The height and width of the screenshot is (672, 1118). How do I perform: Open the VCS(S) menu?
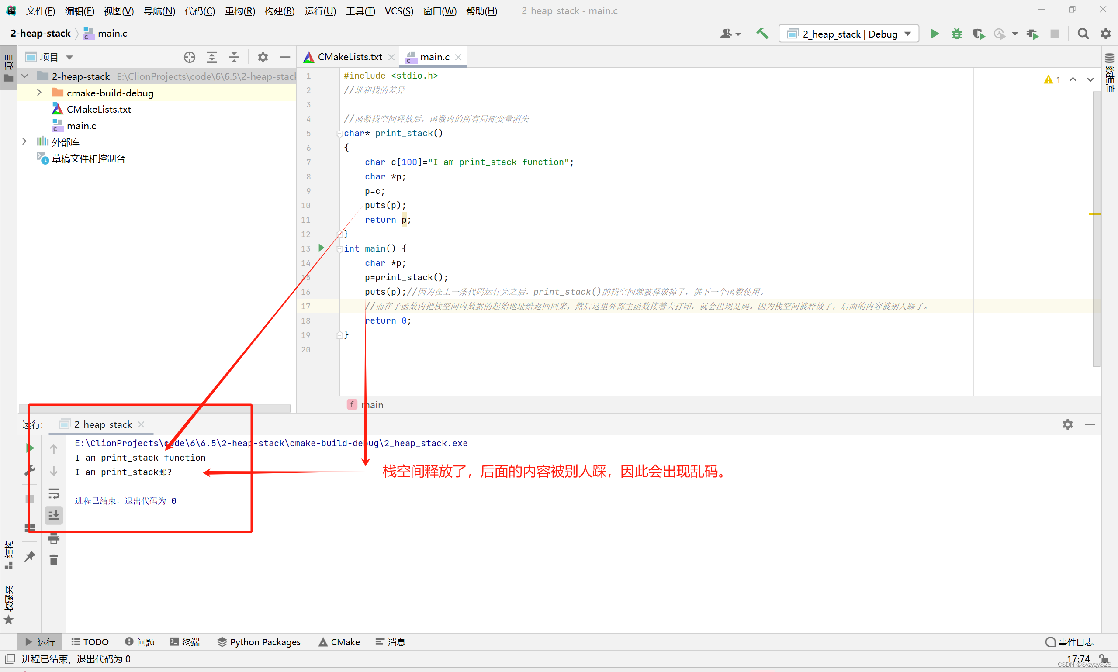click(x=398, y=11)
